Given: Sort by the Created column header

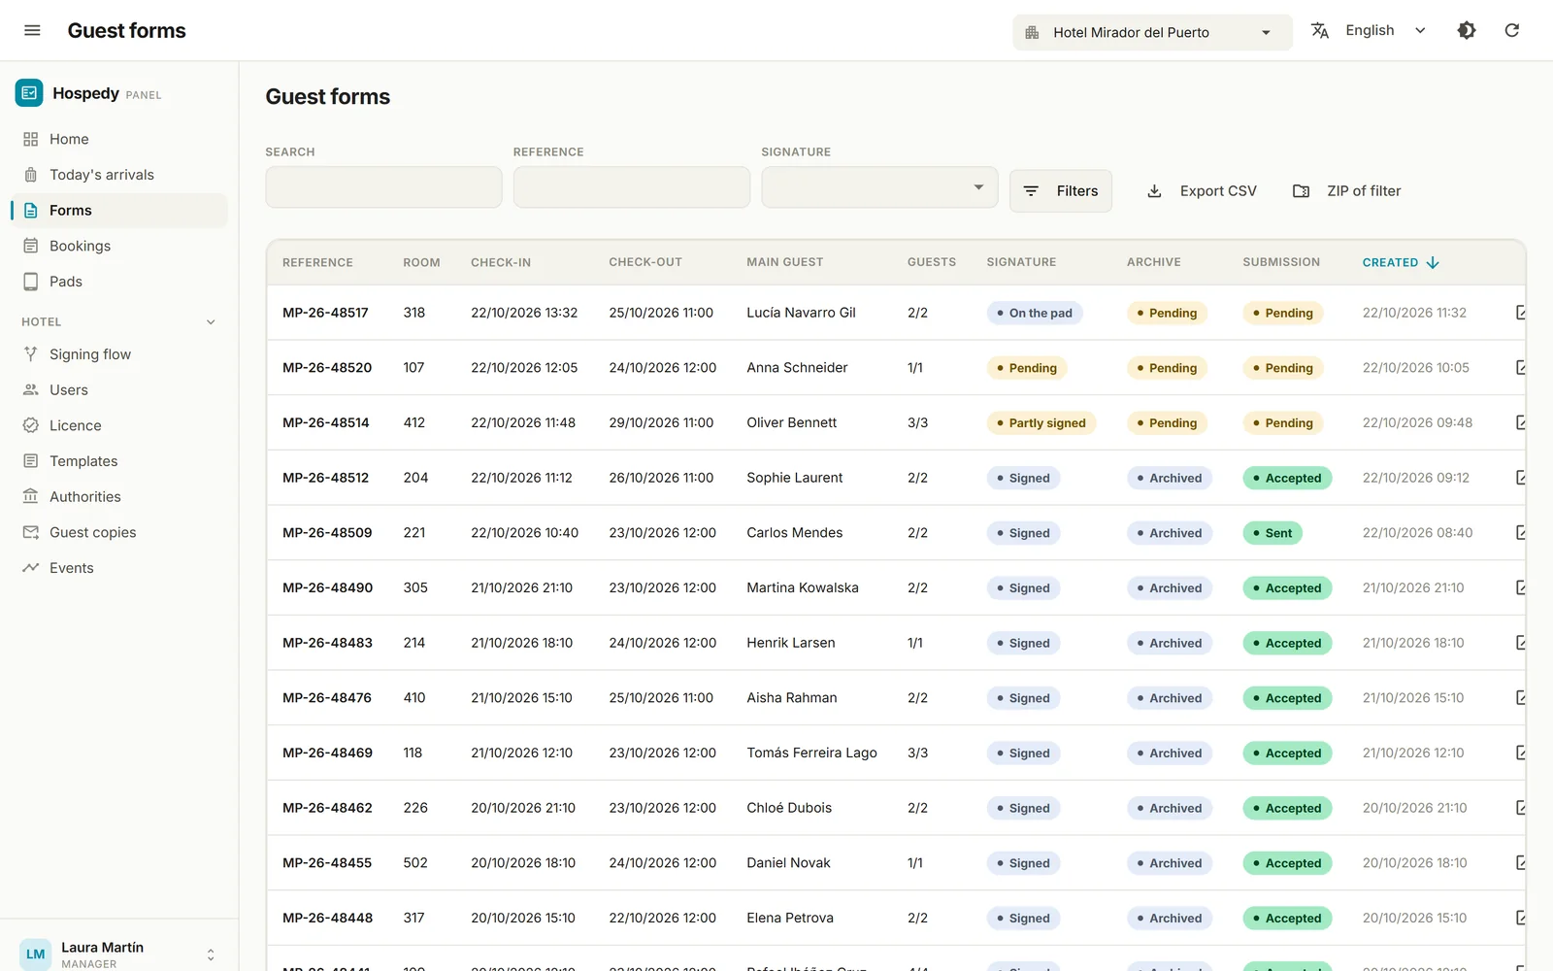Looking at the screenshot, I should click(x=1401, y=262).
